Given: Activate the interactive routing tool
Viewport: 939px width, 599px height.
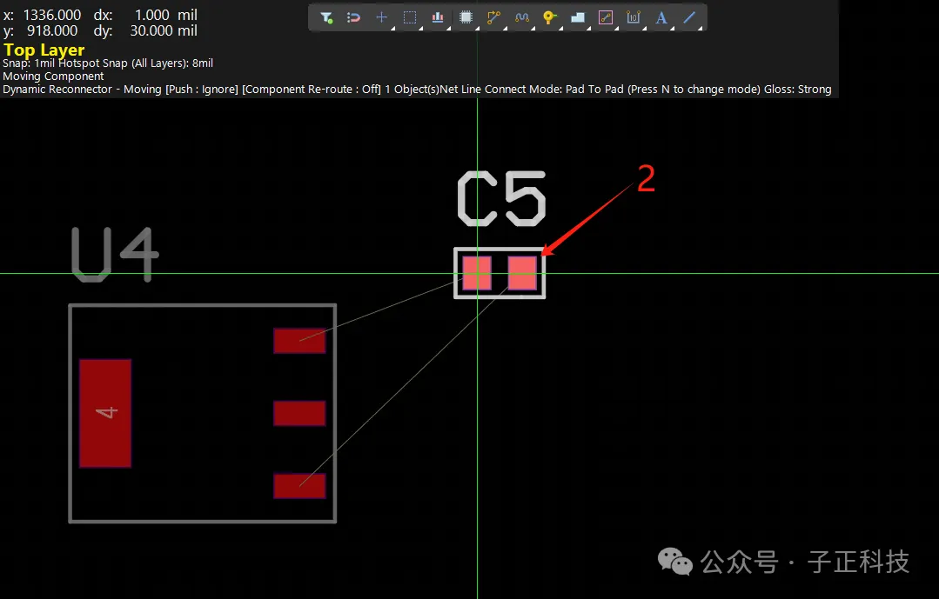Looking at the screenshot, I should (493, 17).
